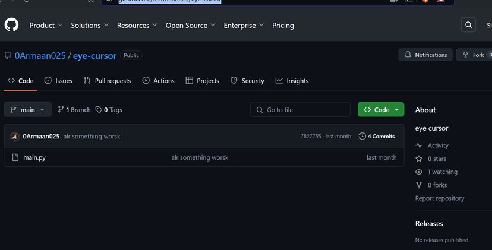Open the main.py file link
The image size is (492, 250).
tap(34, 157)
